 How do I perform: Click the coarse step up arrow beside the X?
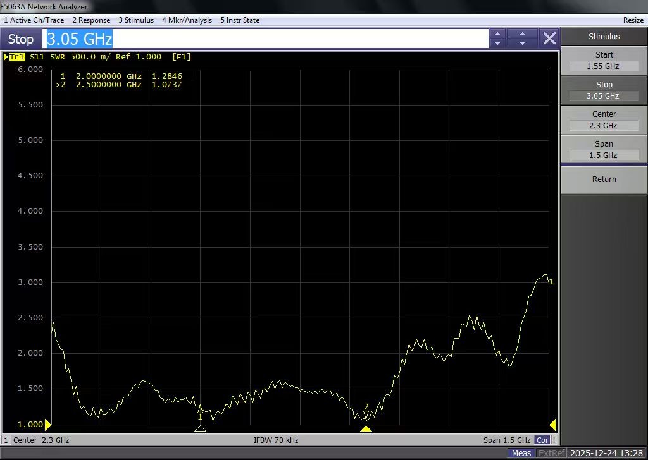[x=522, y=34]
